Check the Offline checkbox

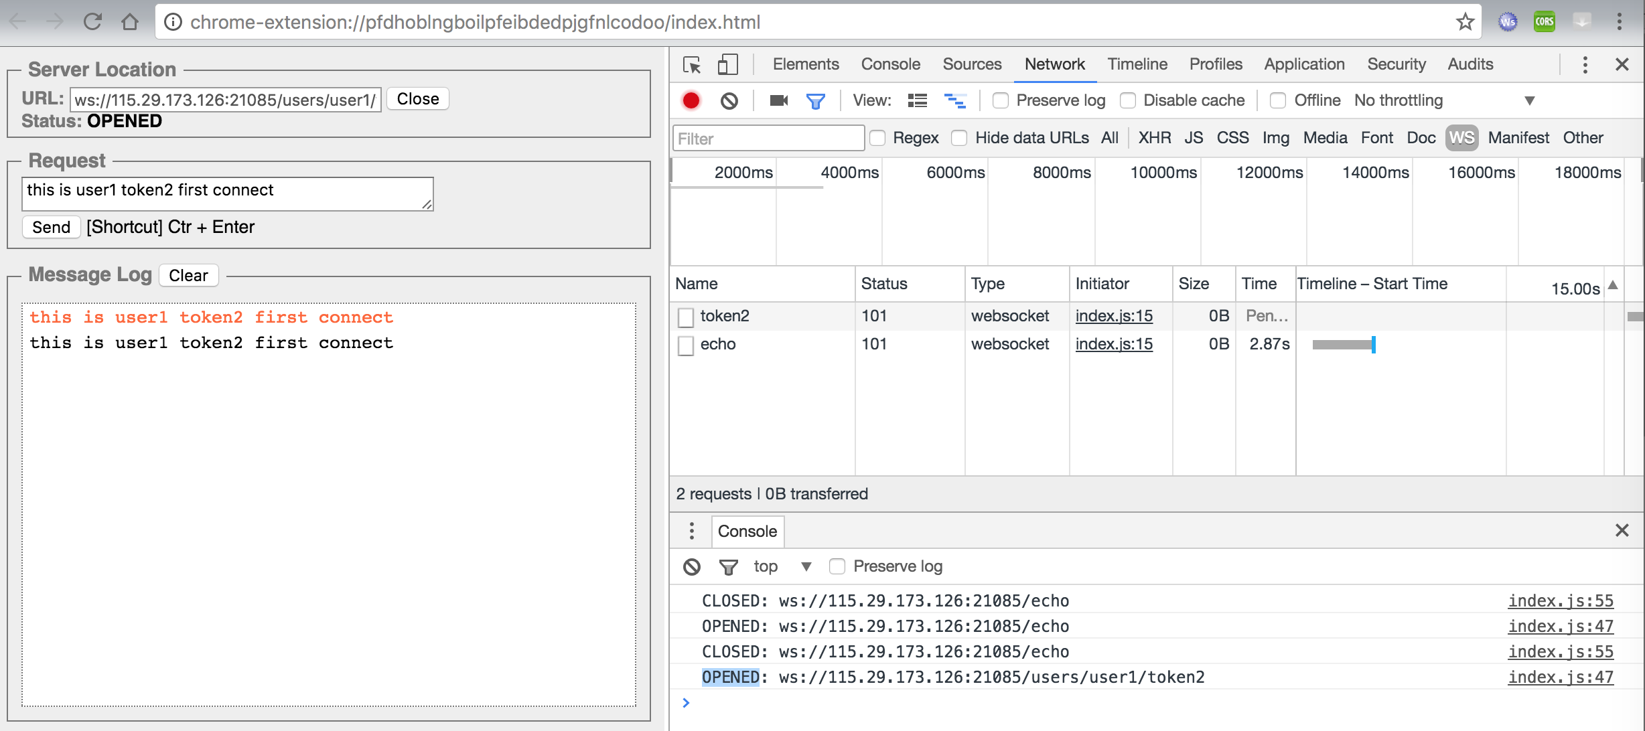point(1278,100)
